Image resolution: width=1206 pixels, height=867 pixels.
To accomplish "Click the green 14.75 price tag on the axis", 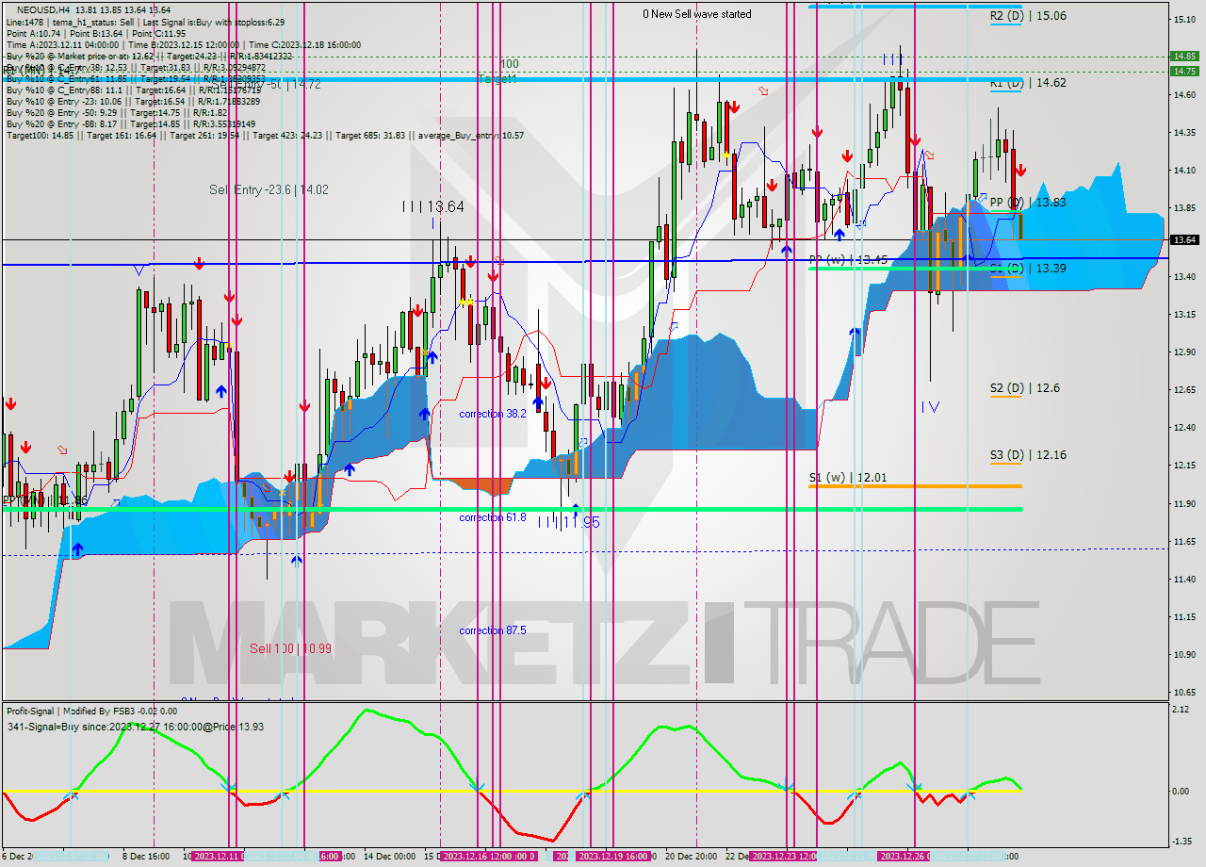I will click(x=1183, y=71).
